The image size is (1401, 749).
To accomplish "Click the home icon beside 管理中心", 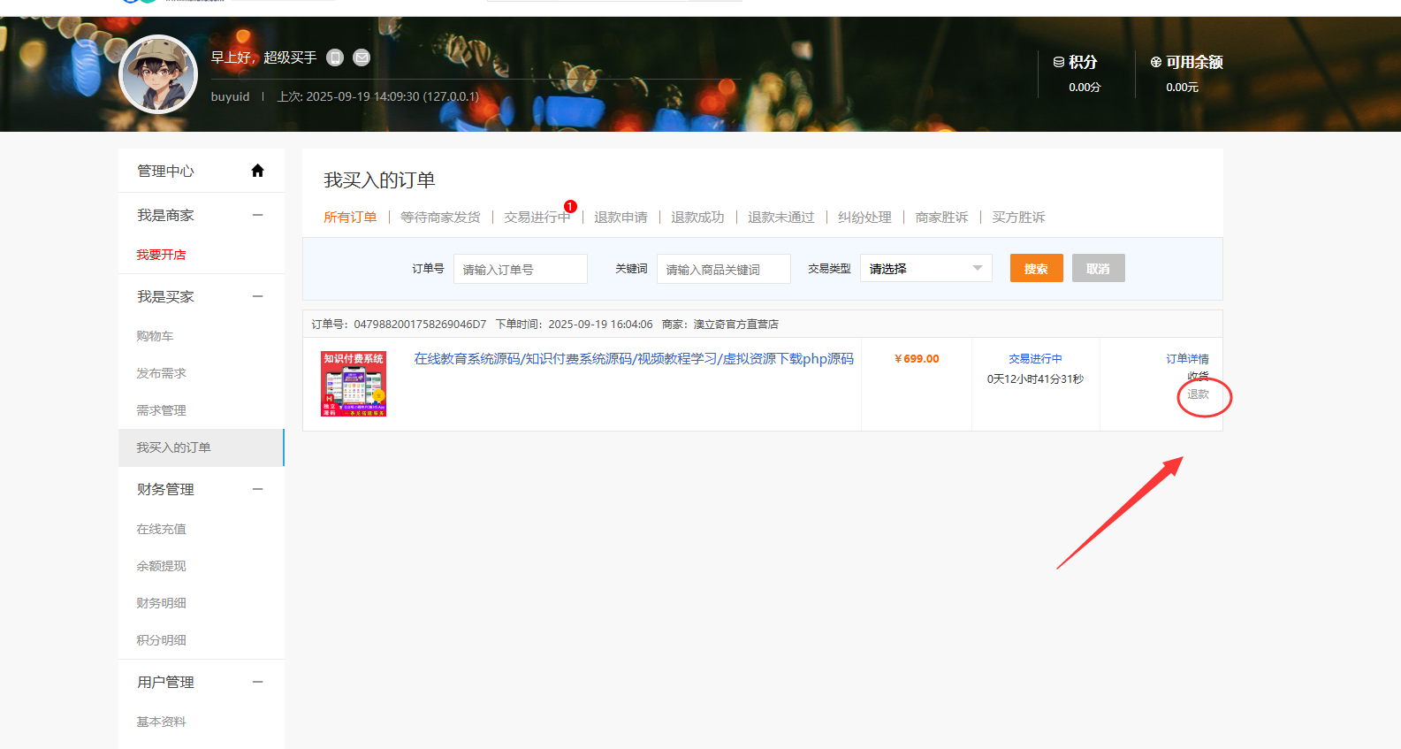I will tap(257, 171).
